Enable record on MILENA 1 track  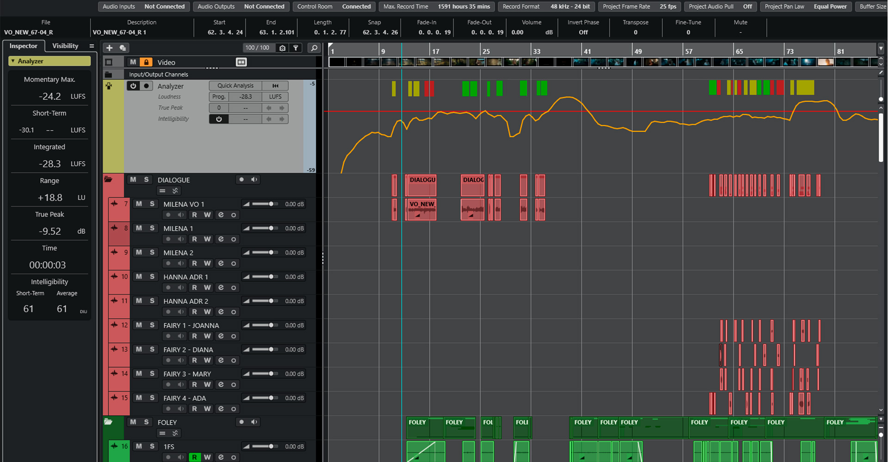coord(168,239)
